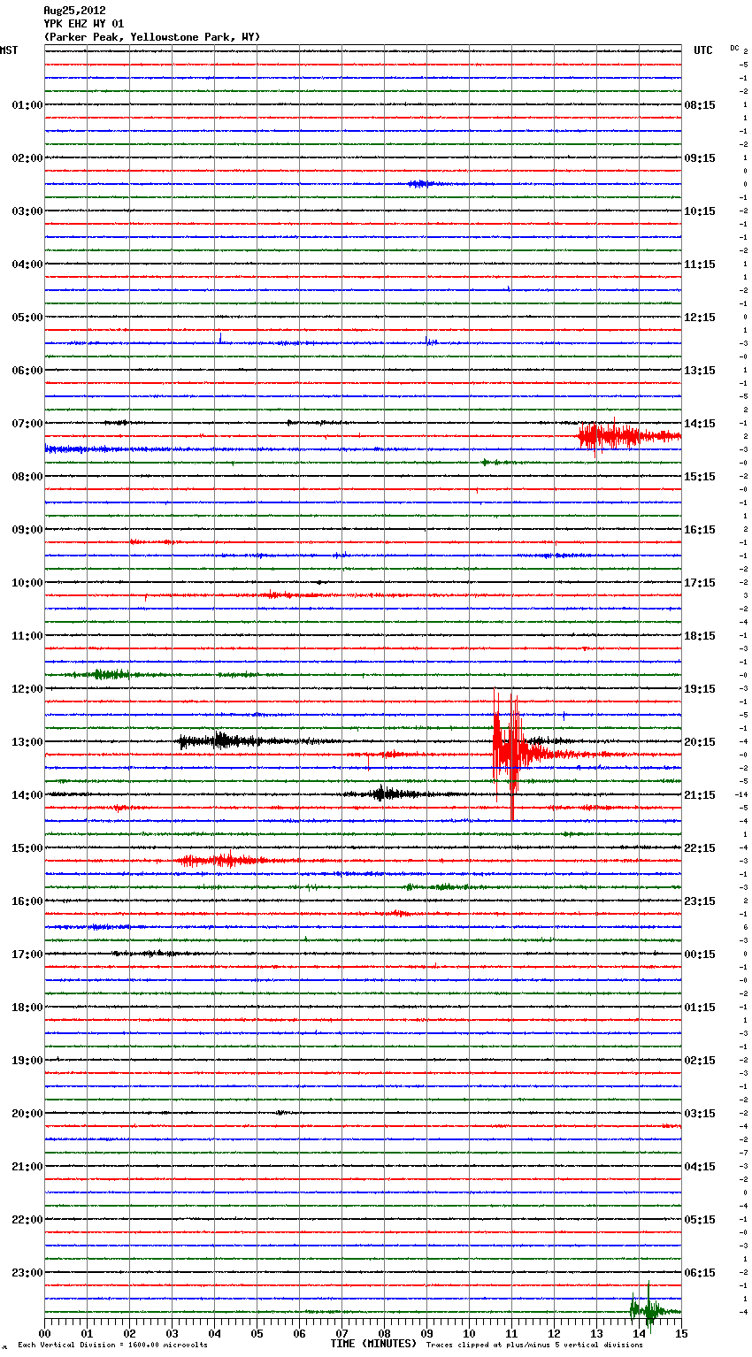Click the '20:15' UTC time label

(700, 742)
